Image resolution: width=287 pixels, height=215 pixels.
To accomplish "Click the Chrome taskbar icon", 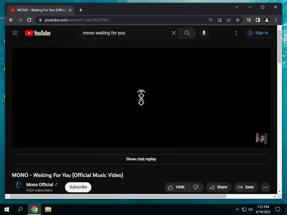I will (34, 209).
